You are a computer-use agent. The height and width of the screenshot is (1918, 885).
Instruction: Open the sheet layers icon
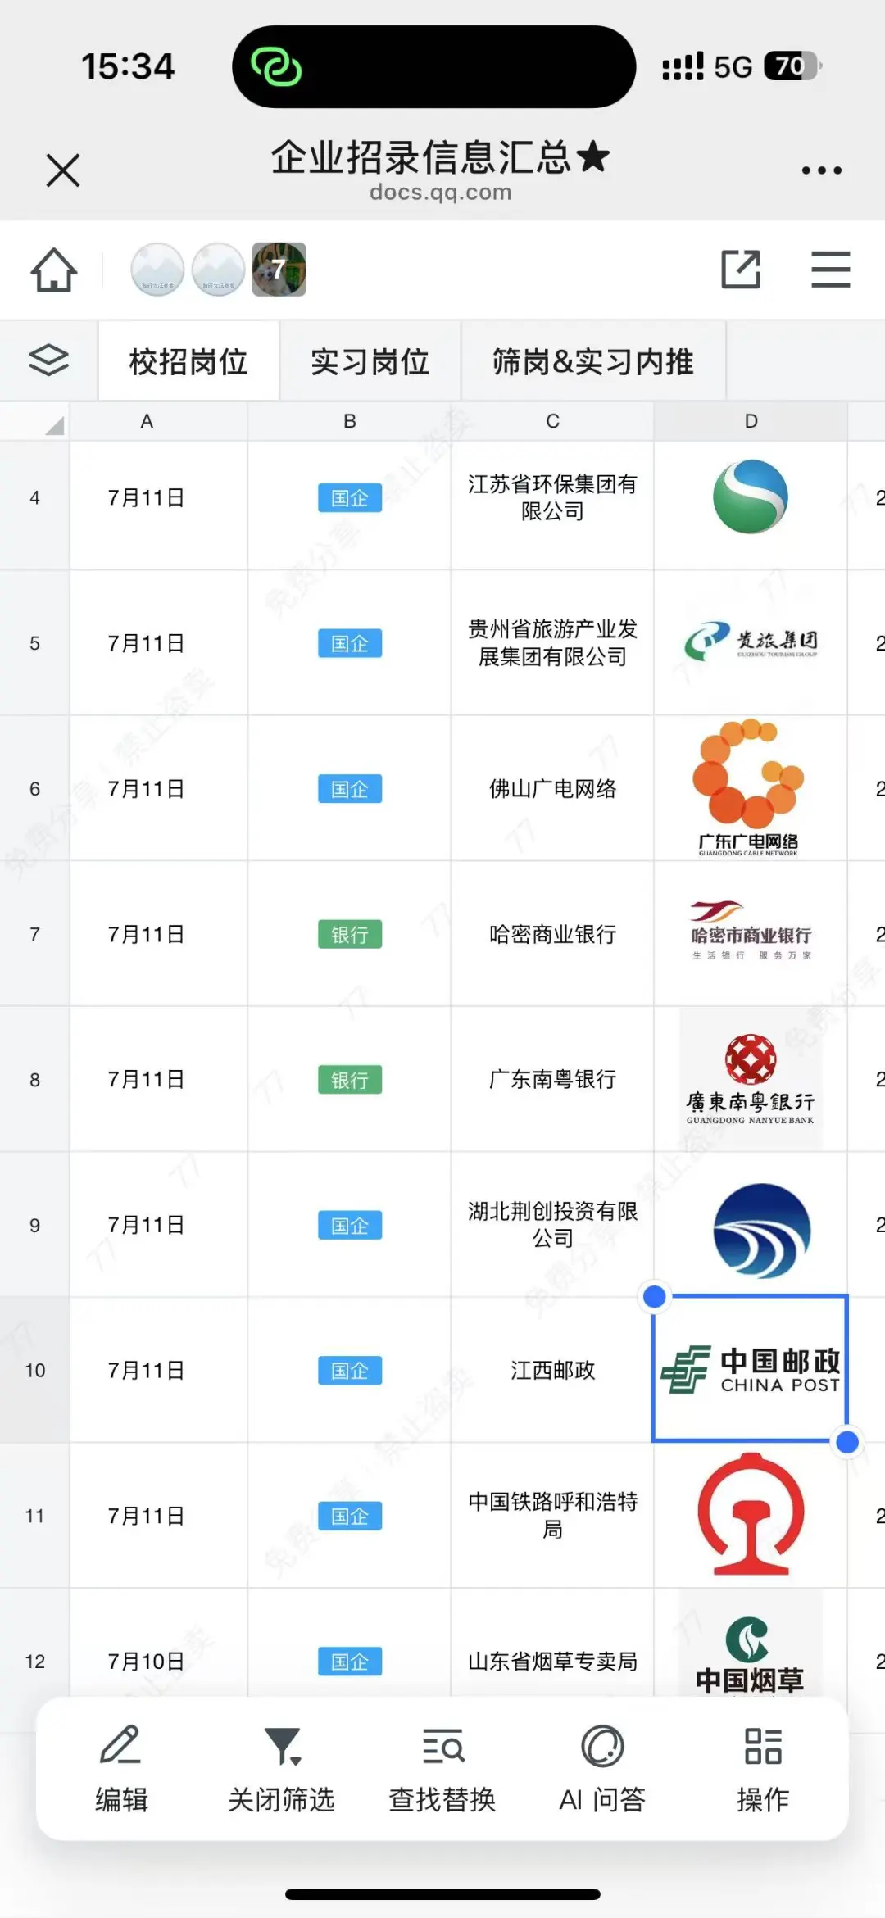coord(49,360)
